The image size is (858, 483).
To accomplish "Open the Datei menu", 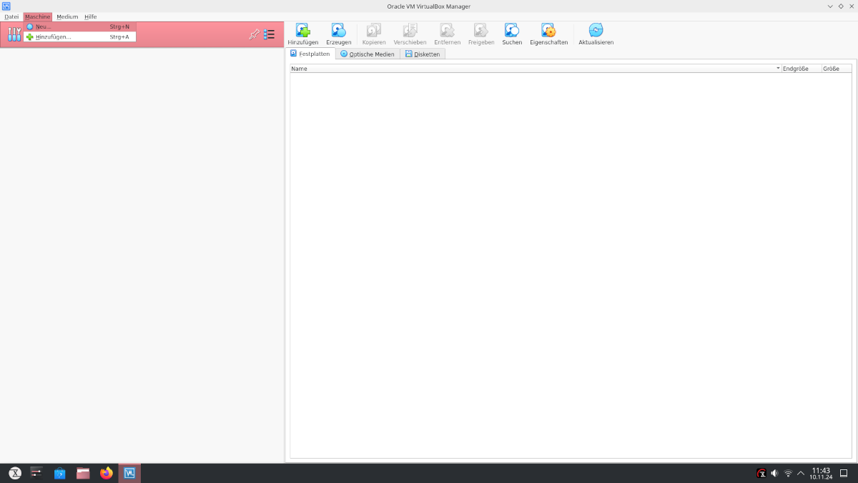I will (x=11, y=16).
